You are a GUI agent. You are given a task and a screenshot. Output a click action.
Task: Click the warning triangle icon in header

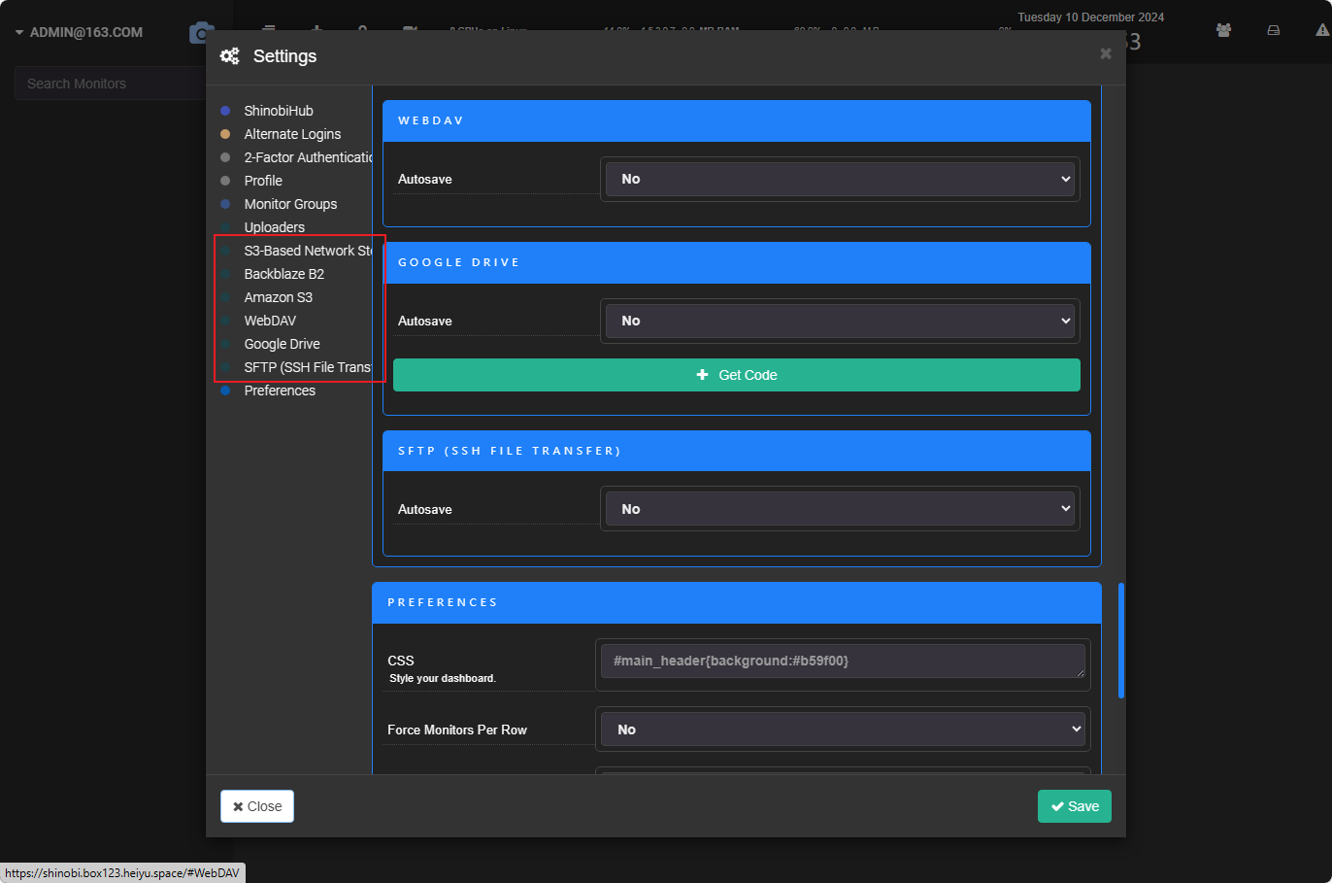(1322, 30)
